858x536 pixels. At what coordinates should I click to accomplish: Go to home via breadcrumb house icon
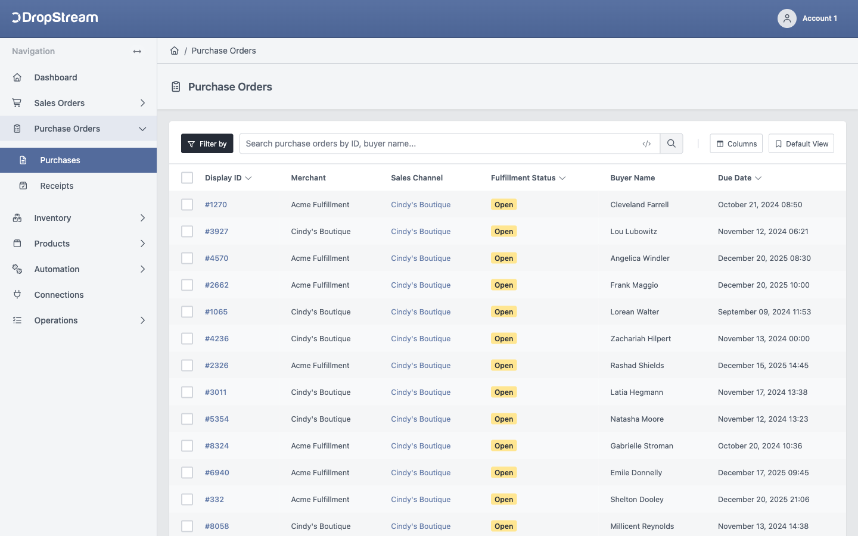point(175,51)
